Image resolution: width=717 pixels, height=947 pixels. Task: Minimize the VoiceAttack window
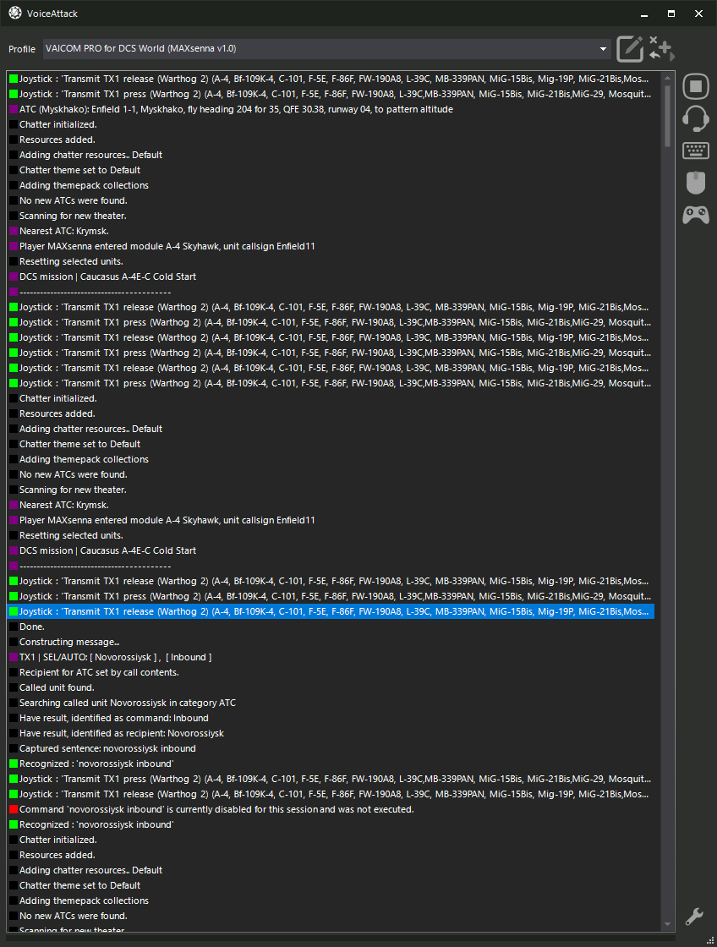click(644, 14)
